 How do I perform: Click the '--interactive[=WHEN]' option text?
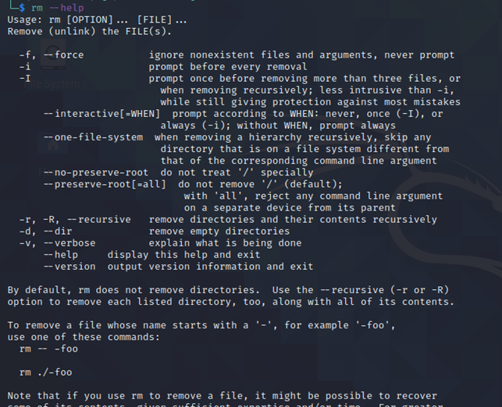click(101, 114)
